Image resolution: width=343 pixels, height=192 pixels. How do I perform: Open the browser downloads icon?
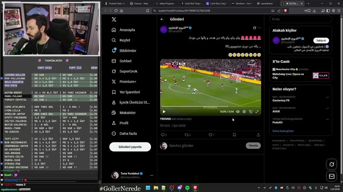(x=314, y=11)
